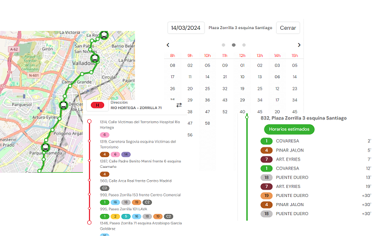Click the Cerrar button
The height and width of the screenshot is (237, 376).
pos(288,28)
